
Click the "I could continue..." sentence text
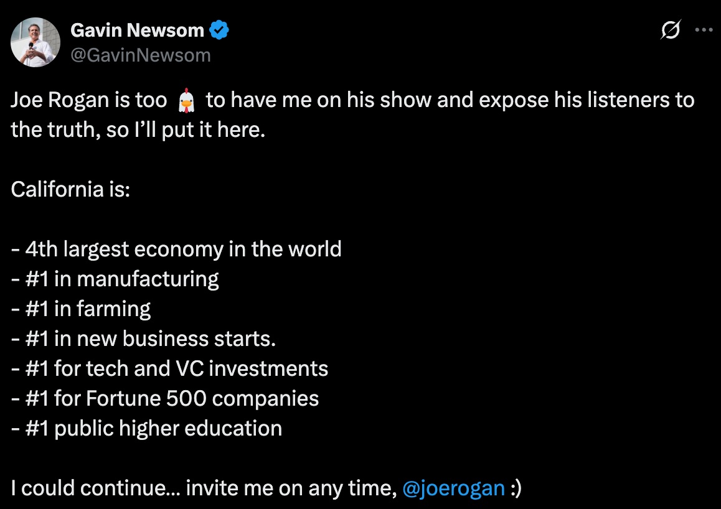[x=203, y=488]
